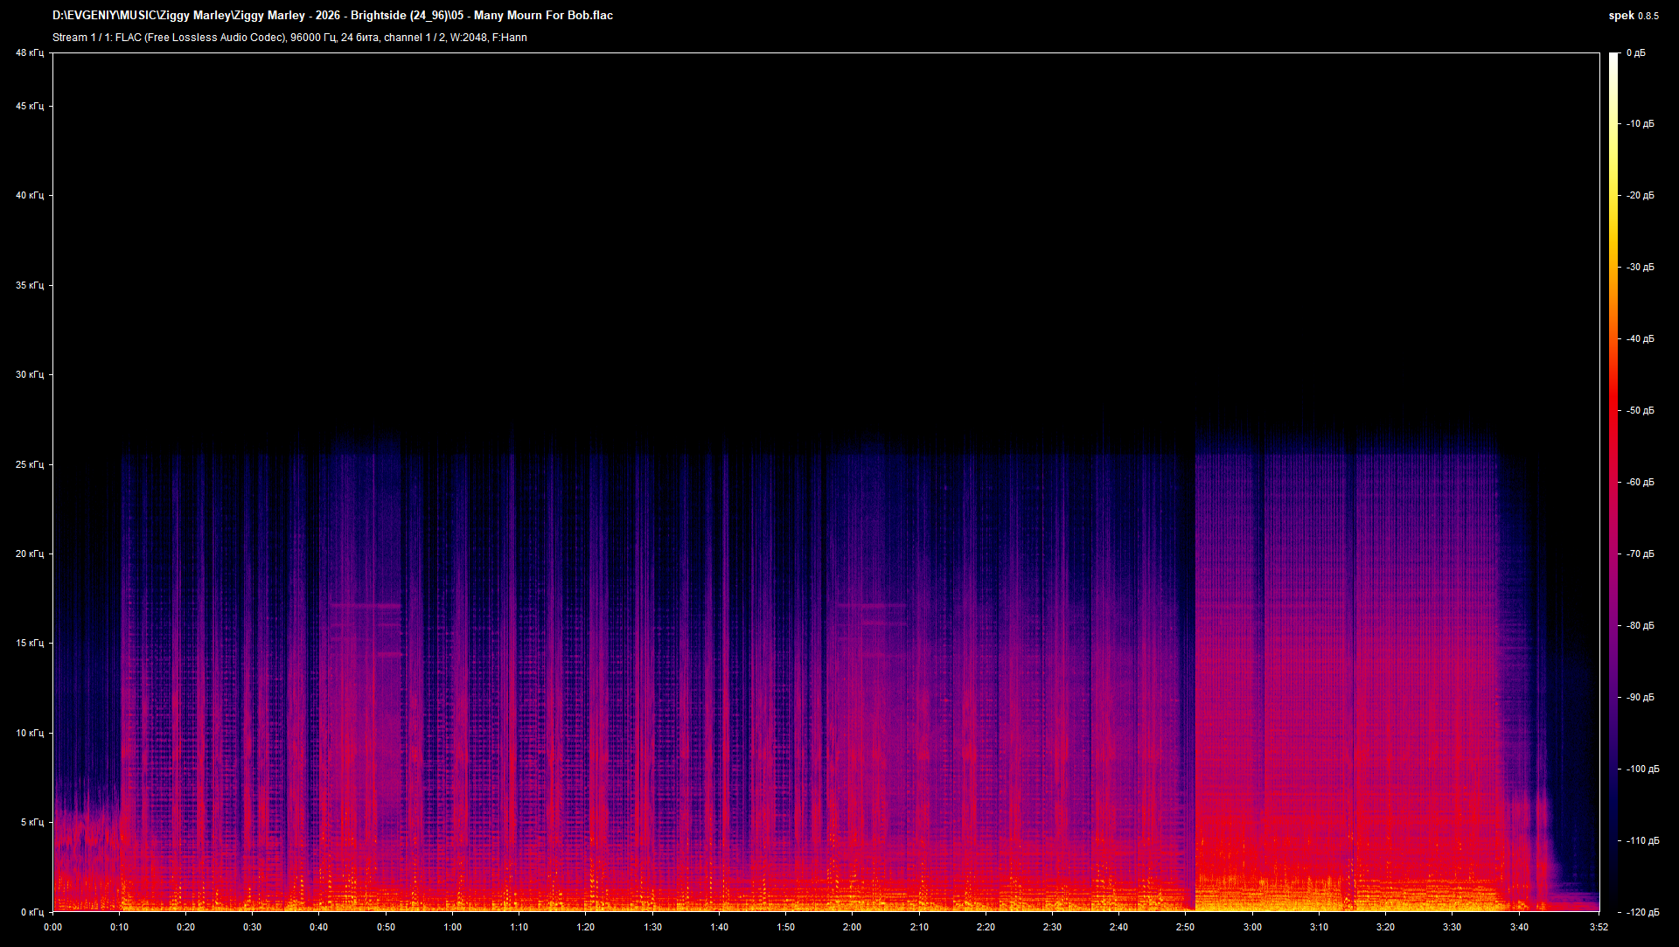This screenshot has height=947, width=1679.
Task: Click the '40 кГц' frequency axis label
Action: point(30,196)
